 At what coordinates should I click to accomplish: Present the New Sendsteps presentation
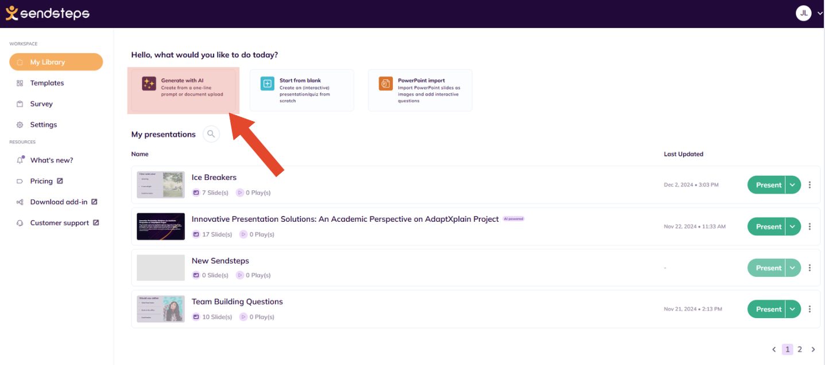point(768,268)
